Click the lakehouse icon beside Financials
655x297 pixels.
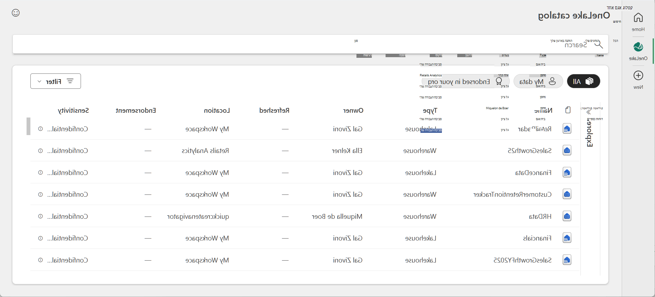click(x=567, y=238)
